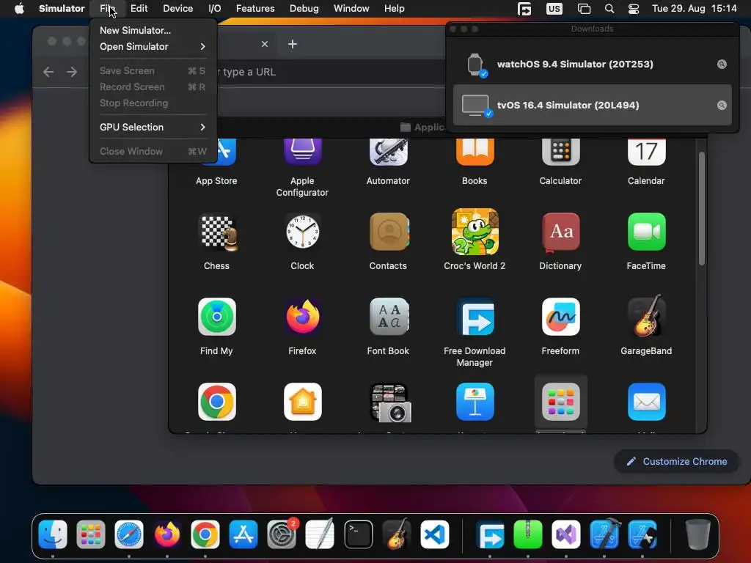Open the Mail app icon
Viewport: 751px width, 563px height.
click(x=646, y=402)
